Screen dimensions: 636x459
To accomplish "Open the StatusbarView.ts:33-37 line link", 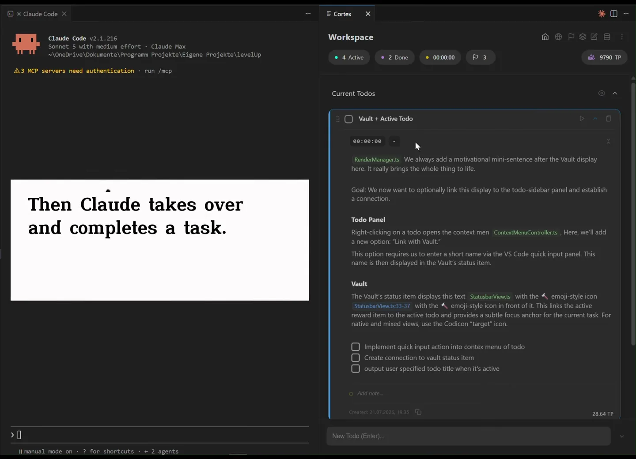I will 382,306.
